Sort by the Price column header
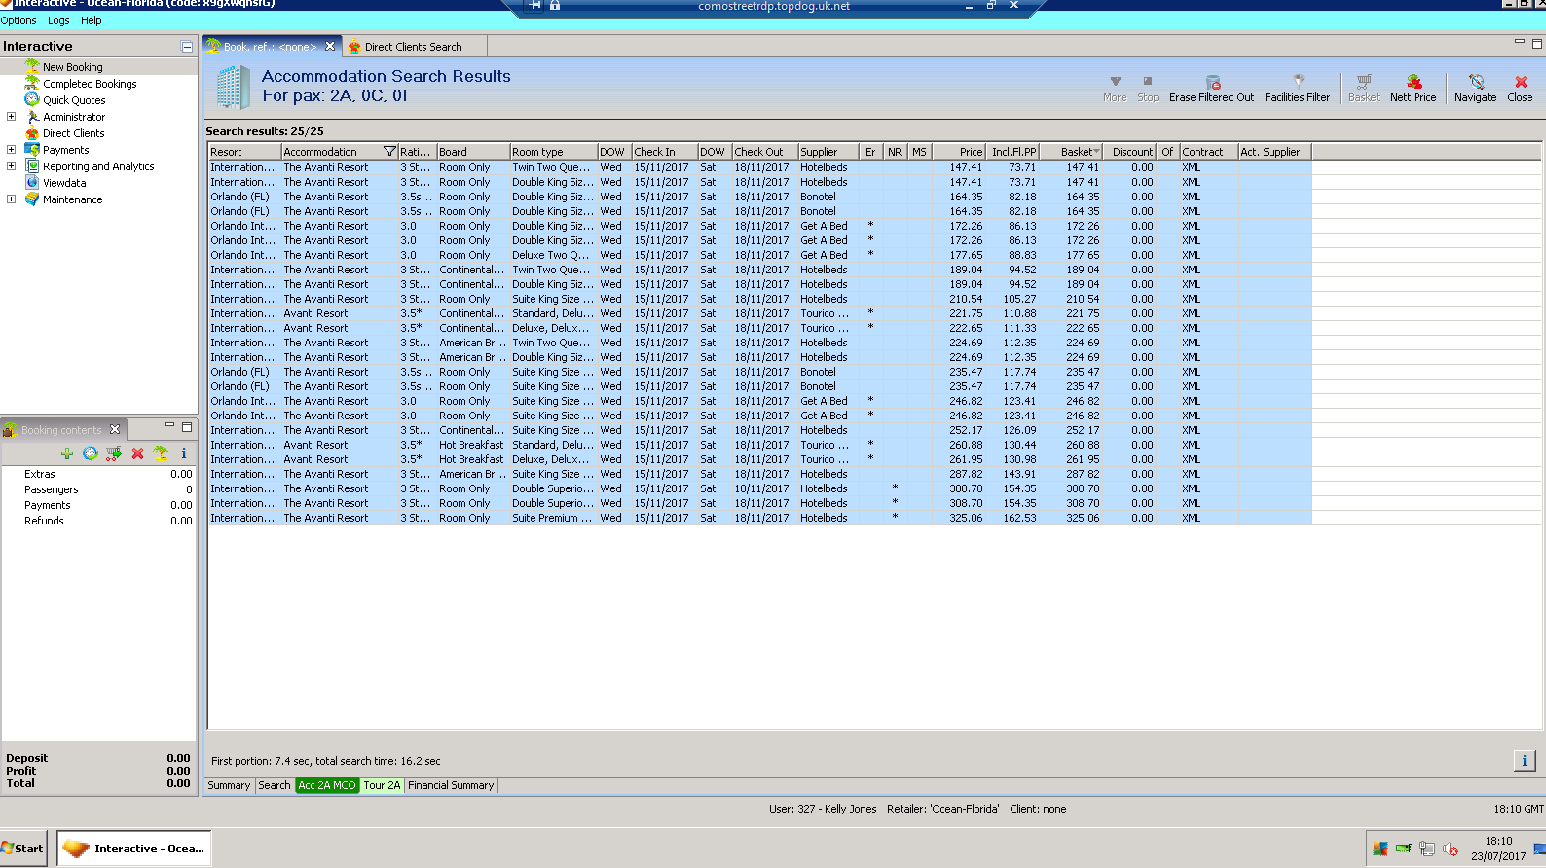This screenshot has height=868, width=1546. click(959, 152)
